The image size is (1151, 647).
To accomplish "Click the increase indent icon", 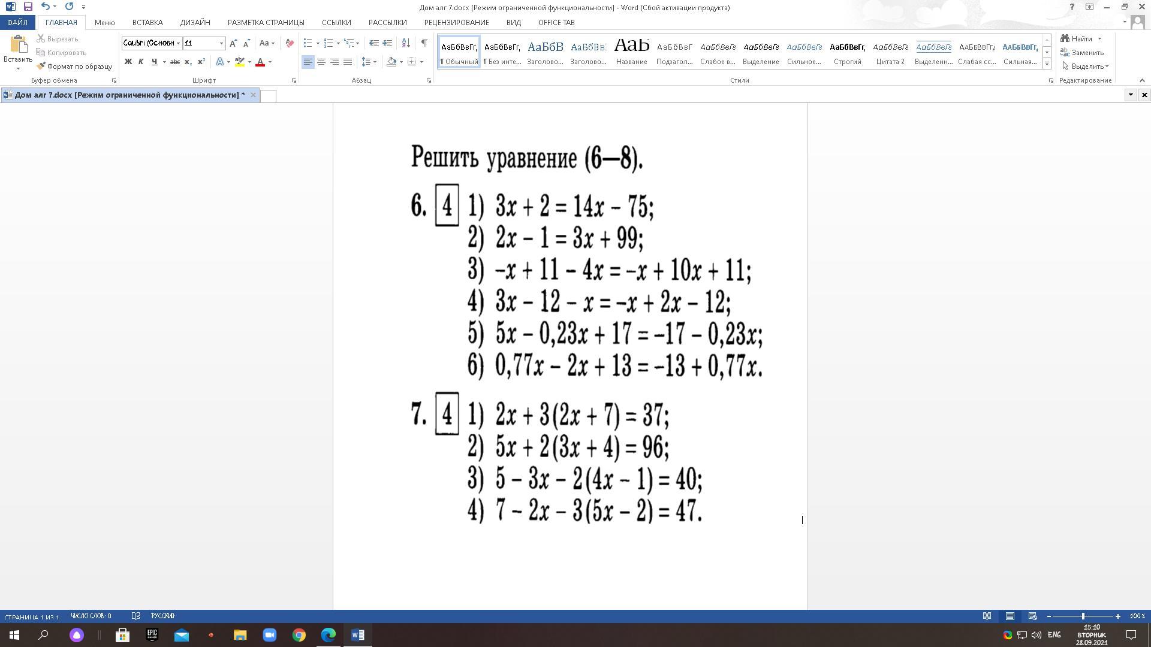I will click(x=387, y=43).
